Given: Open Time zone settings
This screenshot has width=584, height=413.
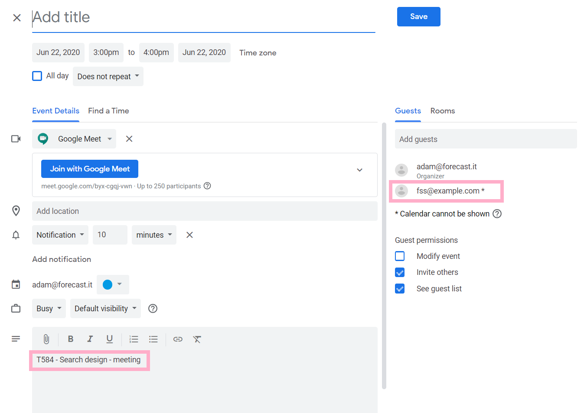Looking at the screenshot, I should (x=258, y=52).
